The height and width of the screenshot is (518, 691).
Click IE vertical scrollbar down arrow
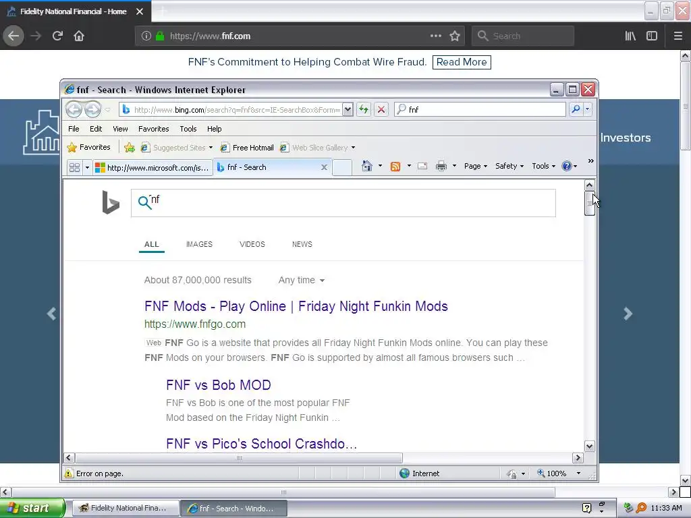(x=589, y=447)
